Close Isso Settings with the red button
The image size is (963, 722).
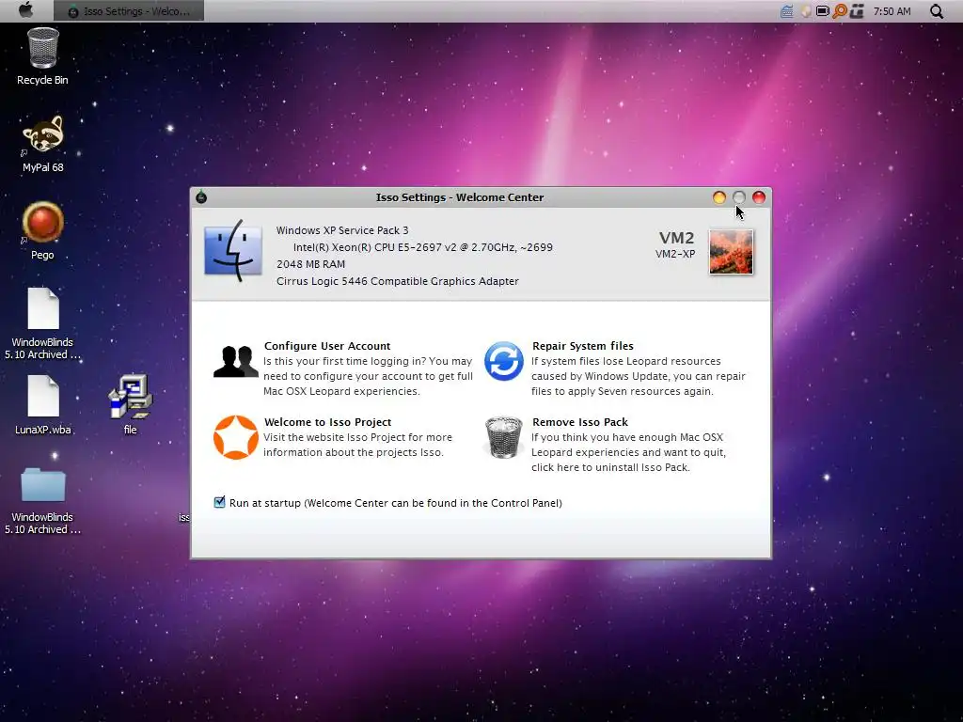point(759,197)
